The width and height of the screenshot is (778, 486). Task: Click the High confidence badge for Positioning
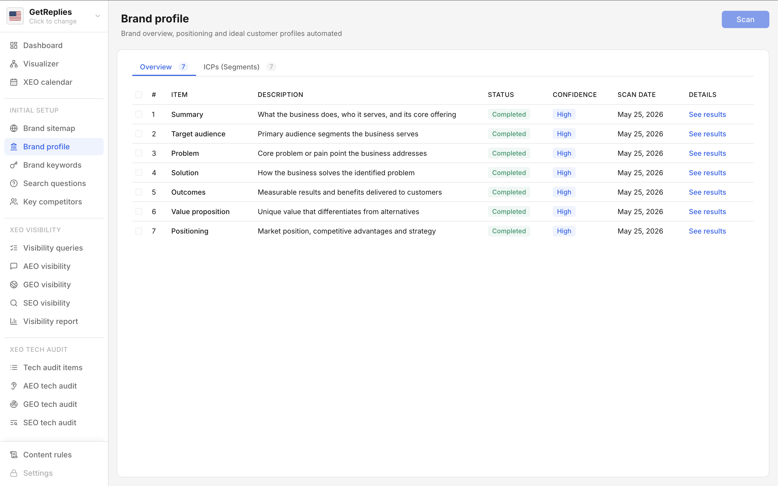[564, 231]
